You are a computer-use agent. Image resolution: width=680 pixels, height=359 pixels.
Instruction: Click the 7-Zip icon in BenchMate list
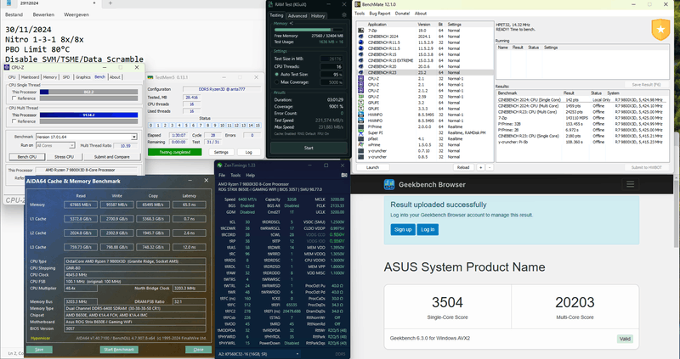point(360,31)
